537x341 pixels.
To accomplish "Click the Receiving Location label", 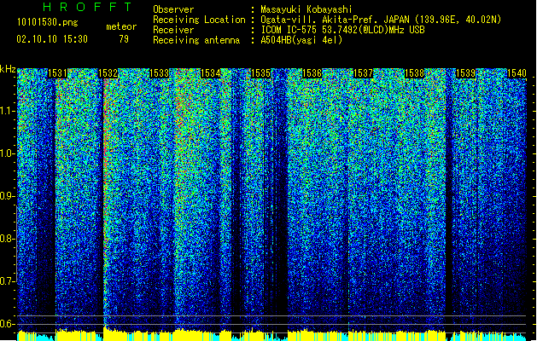I will (199, 20).
